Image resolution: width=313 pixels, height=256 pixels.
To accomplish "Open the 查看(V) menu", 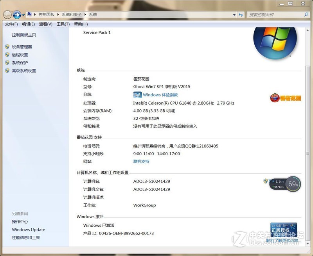I will tap(46, 24).
